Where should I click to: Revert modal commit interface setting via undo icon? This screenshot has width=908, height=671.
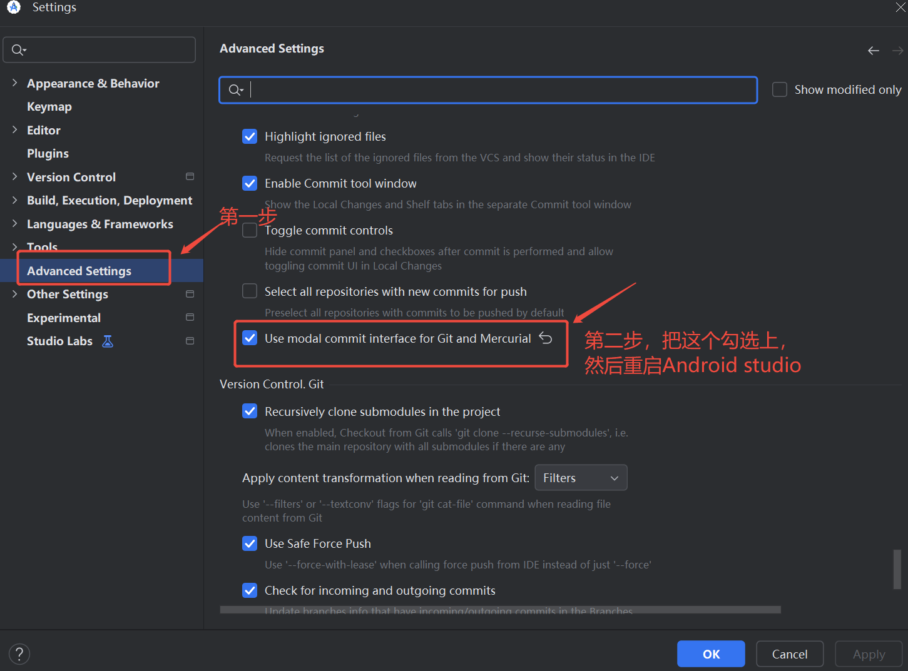[x=545, y=338]
